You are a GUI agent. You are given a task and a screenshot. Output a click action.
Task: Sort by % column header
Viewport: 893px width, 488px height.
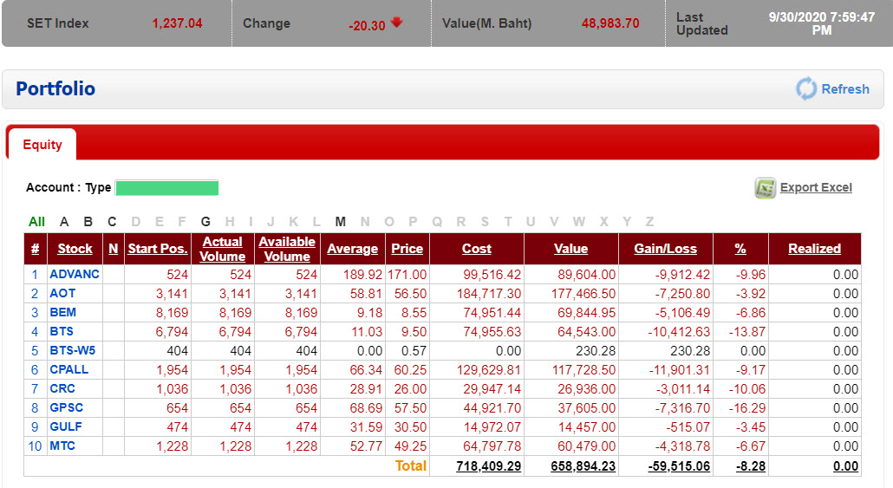pyautogui.click(x=740, y=249)
